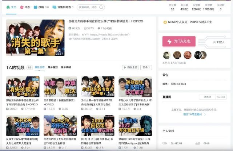Screen dimensions: 233x151
Task: Open the 2022 开年最佳专辑 thumbnail
Action: (x=135, y=126)
